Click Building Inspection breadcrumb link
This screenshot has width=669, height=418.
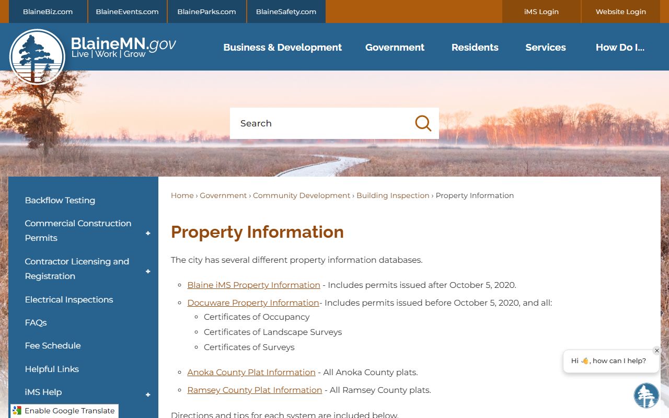click(393, 195)
